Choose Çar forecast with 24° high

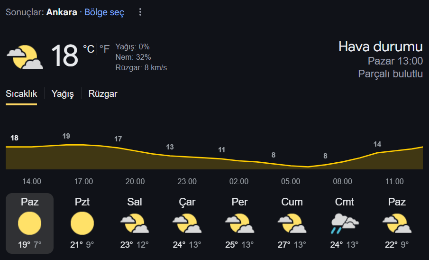(187, 223)
